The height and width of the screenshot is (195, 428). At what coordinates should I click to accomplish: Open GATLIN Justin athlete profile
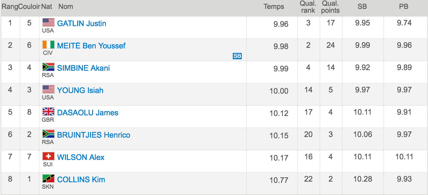coord(82,24)
